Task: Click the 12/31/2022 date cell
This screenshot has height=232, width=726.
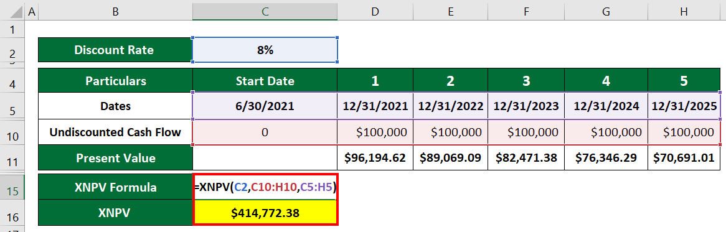Action: coord(451,106)
